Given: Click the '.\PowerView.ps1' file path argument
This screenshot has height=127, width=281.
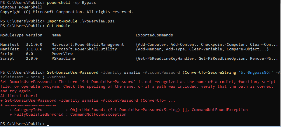Looking at the screenshot, I should [97, 21].
